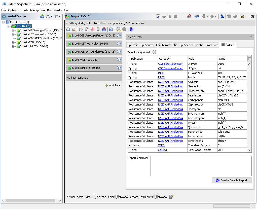Maximize the Sample Data panel
This screenshot has height=210, width=257.
(x=251, y=37)
